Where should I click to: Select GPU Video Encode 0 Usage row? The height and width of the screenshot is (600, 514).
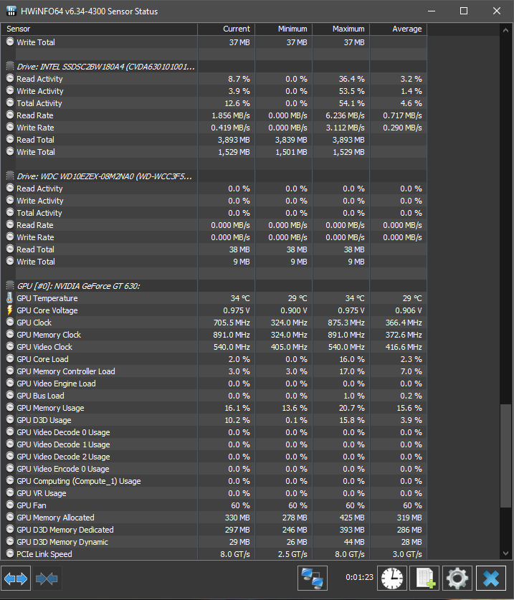214,469
